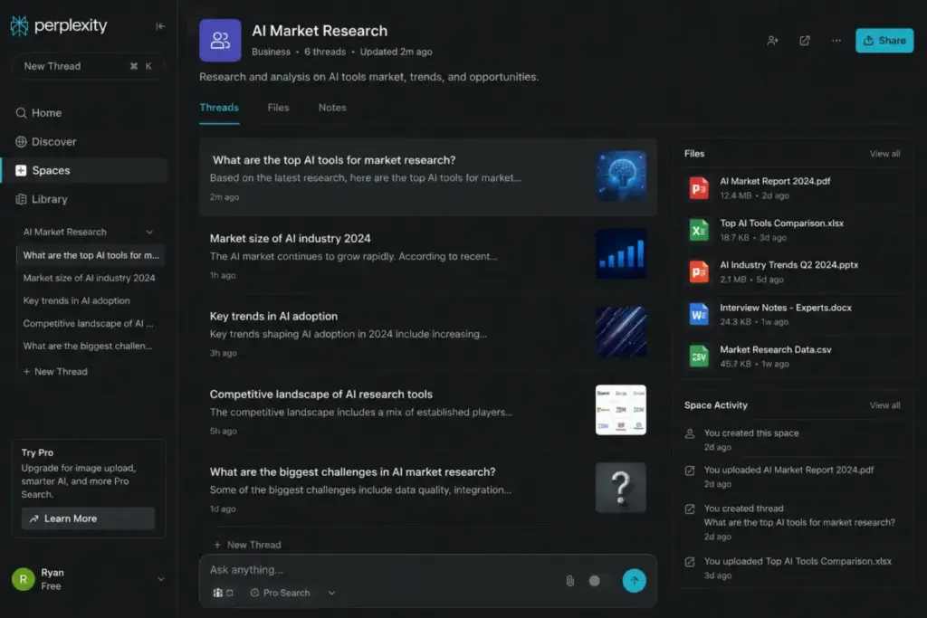This screenshot has height=618, width=927.
Task: Open the bar chart thumbnail of Market size thread
Action: [x=621, y=254]
